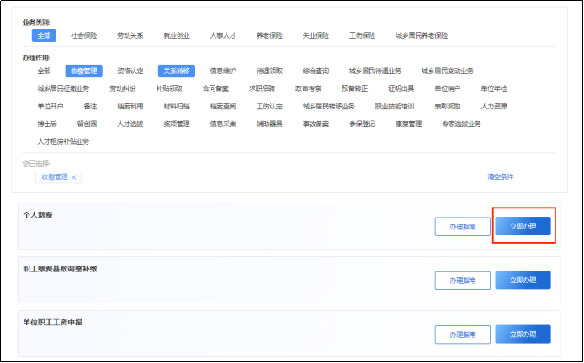Open 办理指南 for 单位职工工资申报
Screen dimensions: 584x363
[x=462, y=334]
